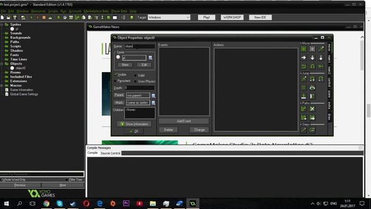This screenshot has height=209, width=371.
Task: Select the Speed Horizontal arrow action
Action: [304, 57]
